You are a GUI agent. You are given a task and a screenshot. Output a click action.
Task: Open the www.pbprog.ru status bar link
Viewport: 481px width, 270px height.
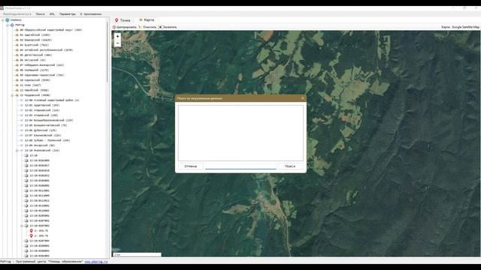[x=96, y=262]
